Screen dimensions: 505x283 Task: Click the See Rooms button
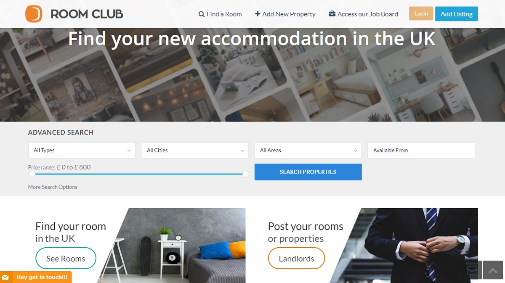coord(66,259)
